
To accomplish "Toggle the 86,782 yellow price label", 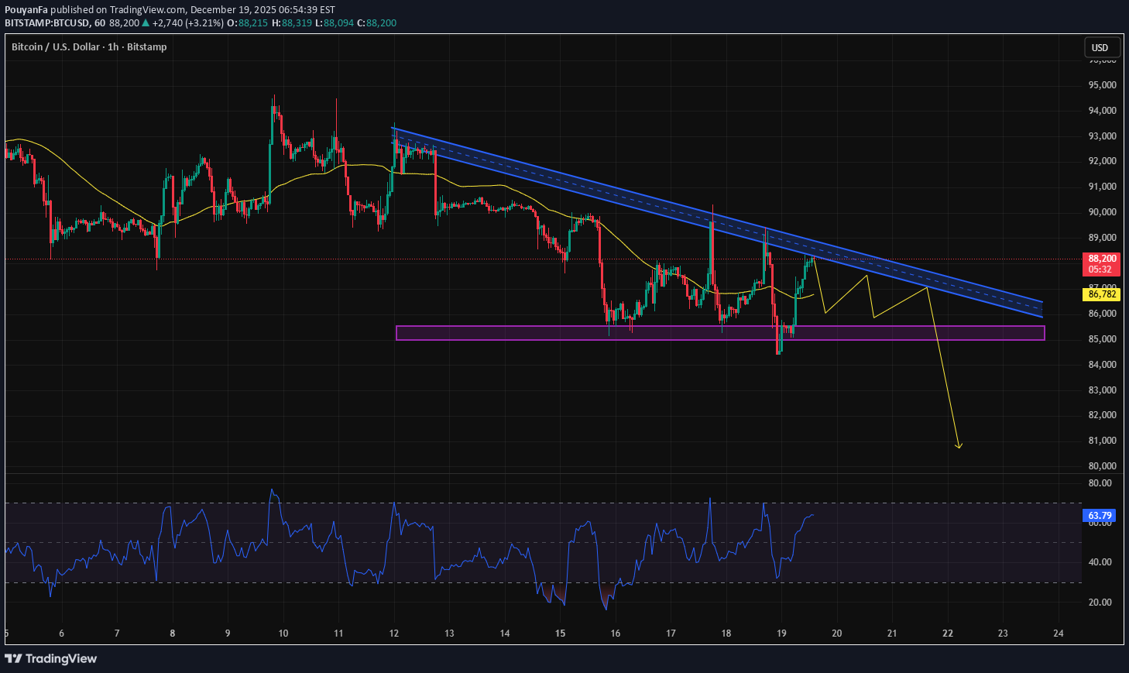I will (1100, 294).
